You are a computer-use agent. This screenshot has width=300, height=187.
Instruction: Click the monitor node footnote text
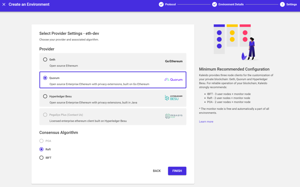(x=234, y=111)
